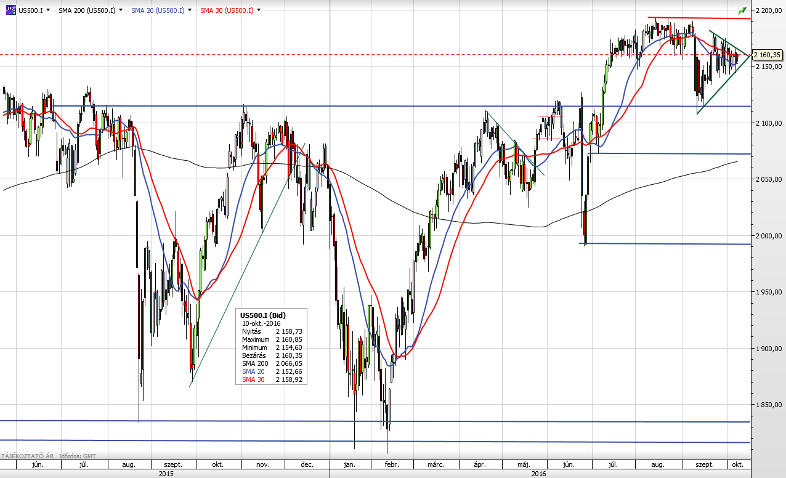Open the SMA 20 (US500.I) indicator dropdown
Screen dimensions: 786x478
[x=188, y=10]
